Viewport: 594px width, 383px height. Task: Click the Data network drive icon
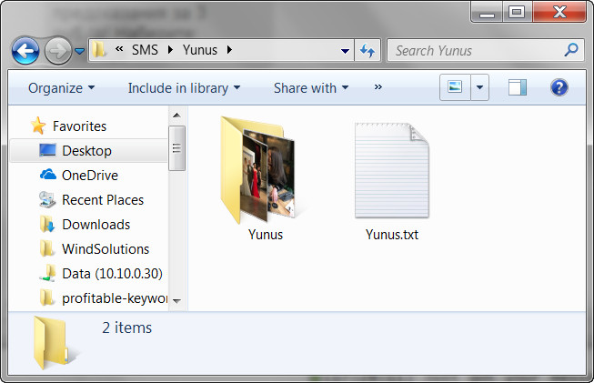point(47,273)
